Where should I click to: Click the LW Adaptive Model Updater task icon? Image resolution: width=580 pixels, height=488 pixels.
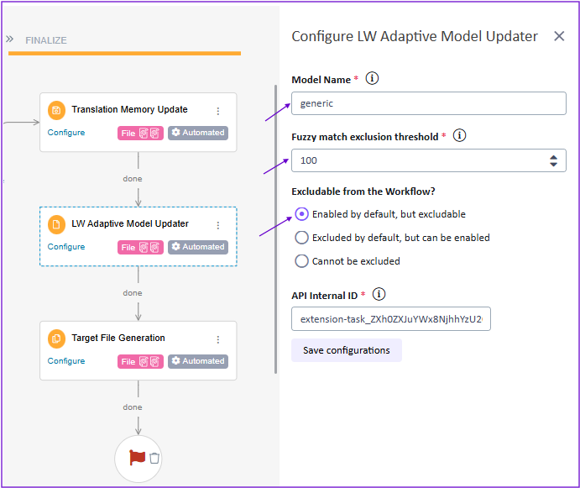point(56,224)
